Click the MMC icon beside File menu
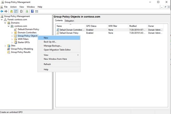This screenshot has height=114, width=171. pos(1,7)
